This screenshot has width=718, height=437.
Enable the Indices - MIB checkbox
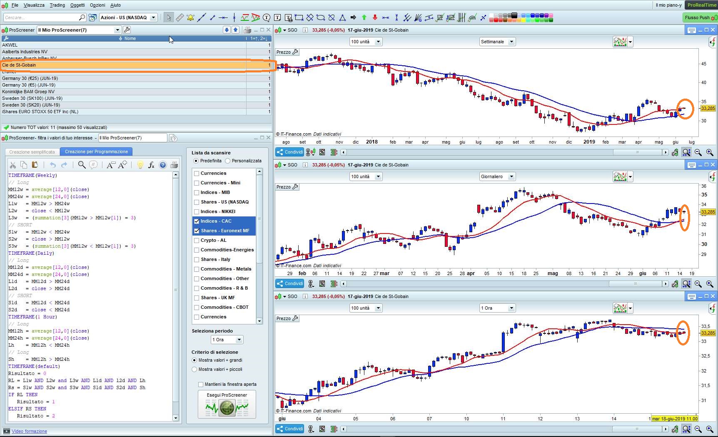pos(197,192)
